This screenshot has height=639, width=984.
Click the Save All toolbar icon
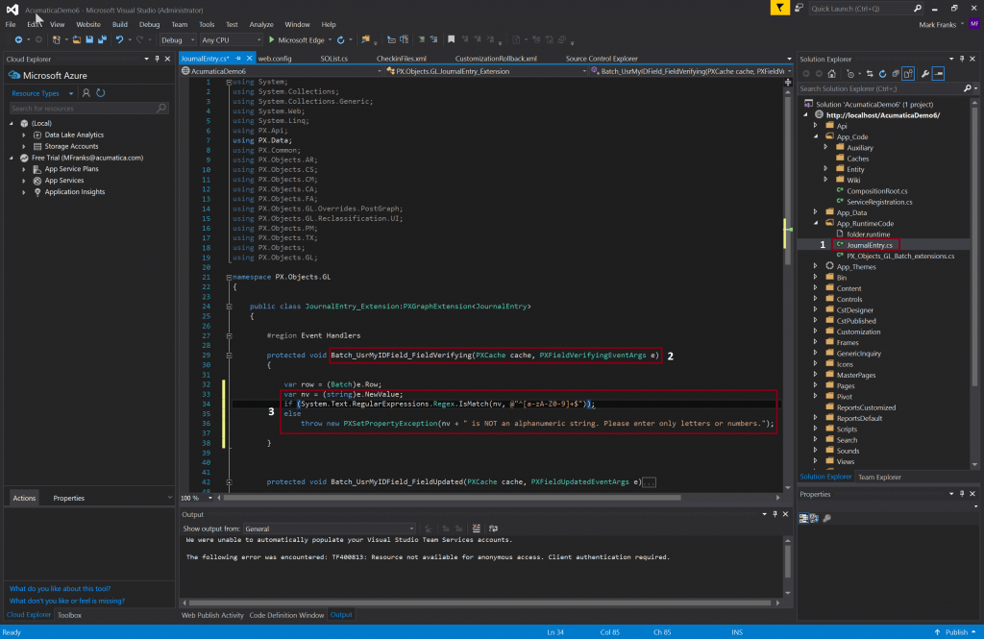[x=102, y=39]
